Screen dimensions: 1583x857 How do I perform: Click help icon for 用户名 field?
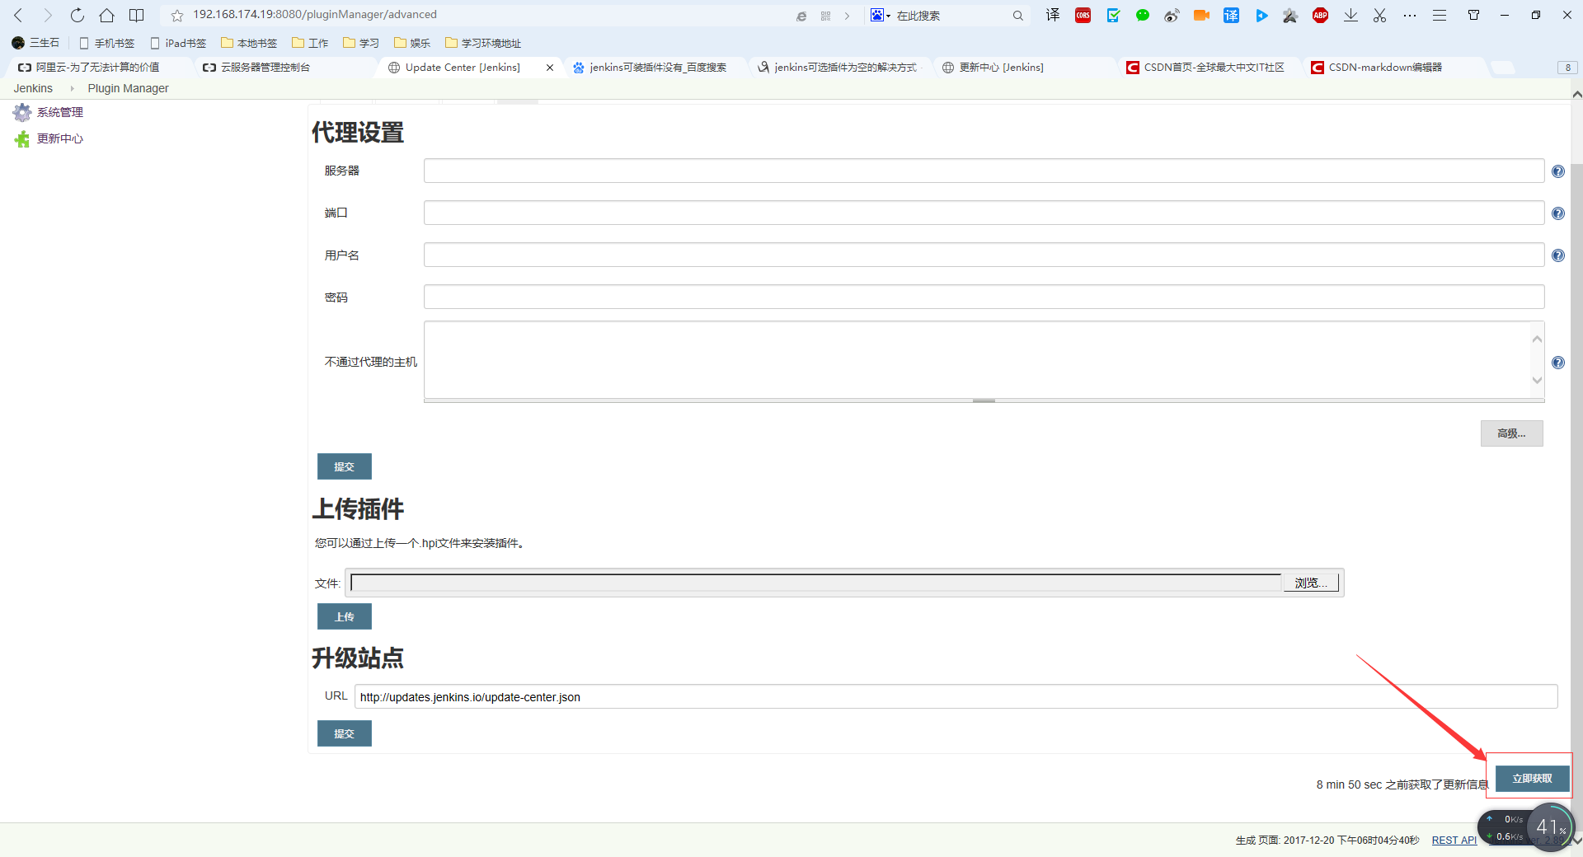point(1558,255)
